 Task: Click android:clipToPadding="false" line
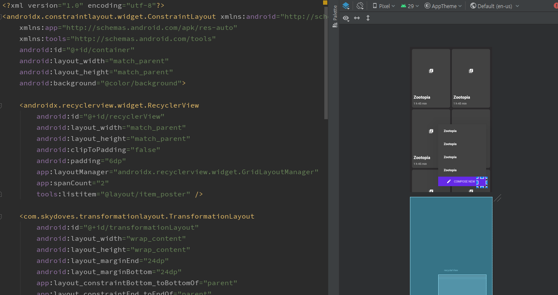(98, 150)
